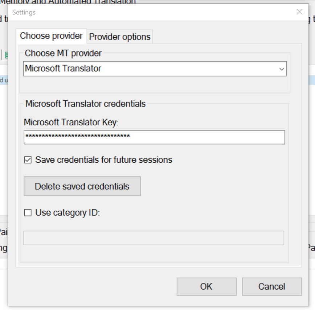The width and height of the screenshot is (315, 311).
Task: Click Delete saved credentials button
Action: (82, 186)
